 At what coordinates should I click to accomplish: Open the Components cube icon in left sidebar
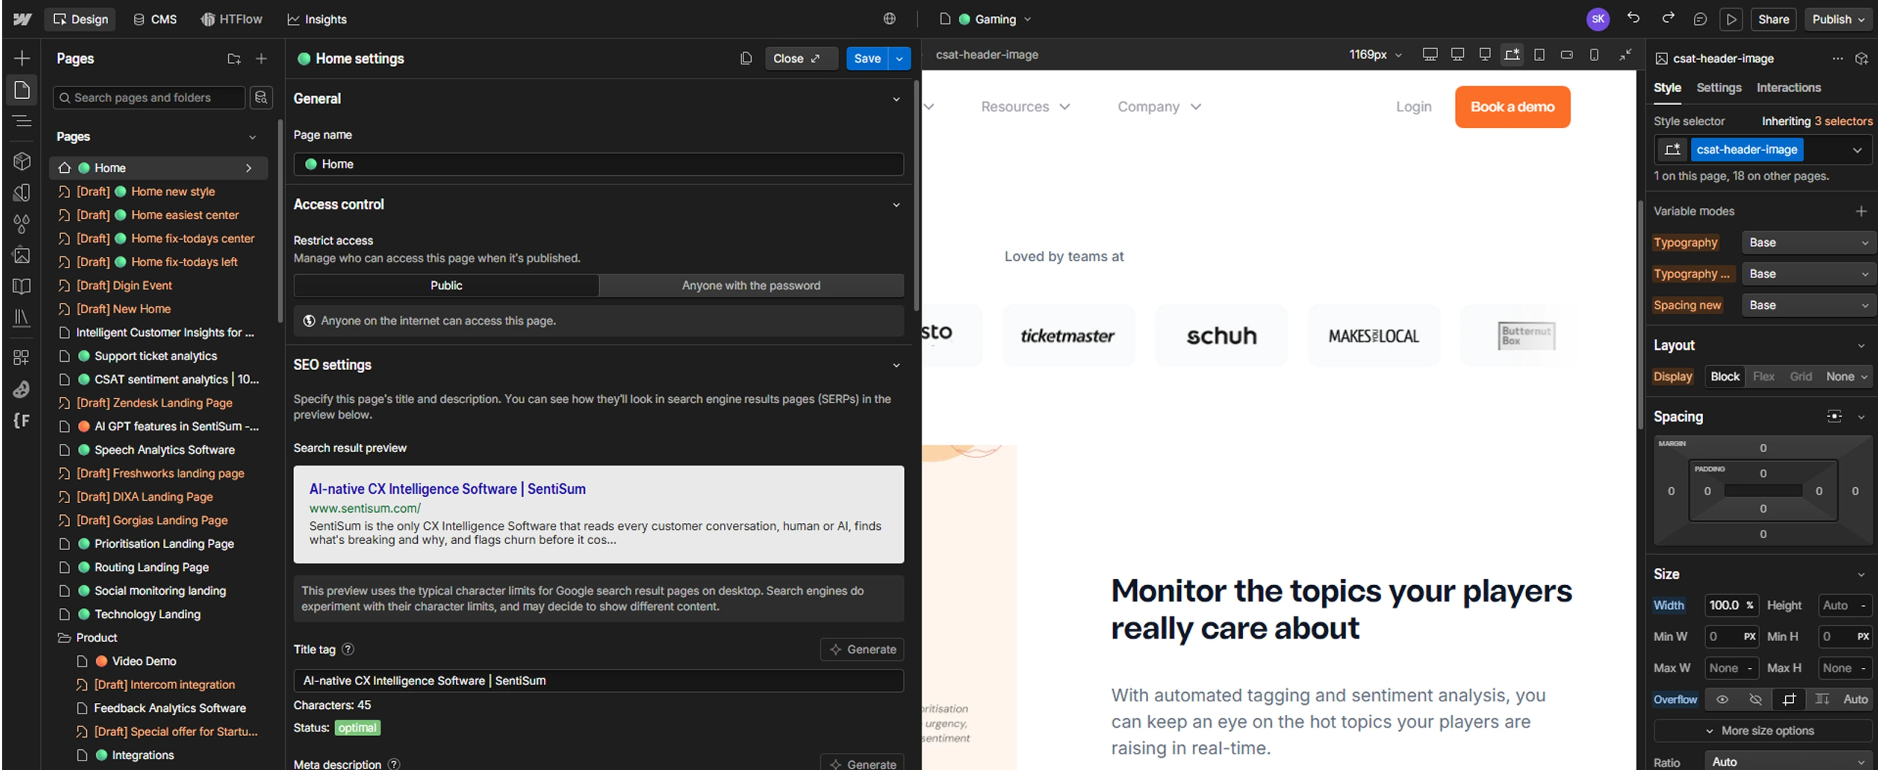(22, 160)
